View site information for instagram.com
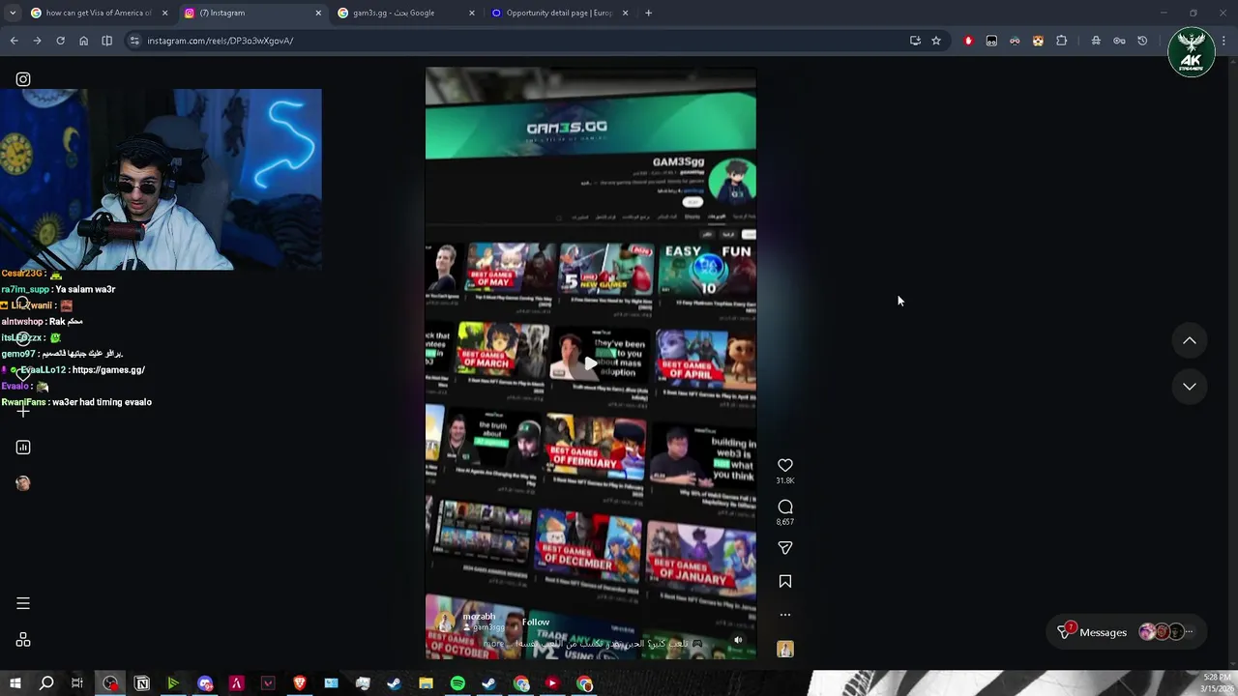The height and width of the screenshot is (696, 1238). tap(134, 41)
